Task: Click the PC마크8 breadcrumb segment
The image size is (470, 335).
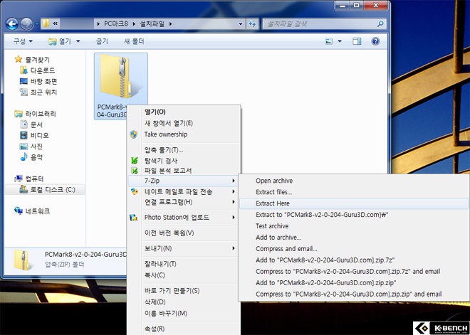Action: click(116, 24)
